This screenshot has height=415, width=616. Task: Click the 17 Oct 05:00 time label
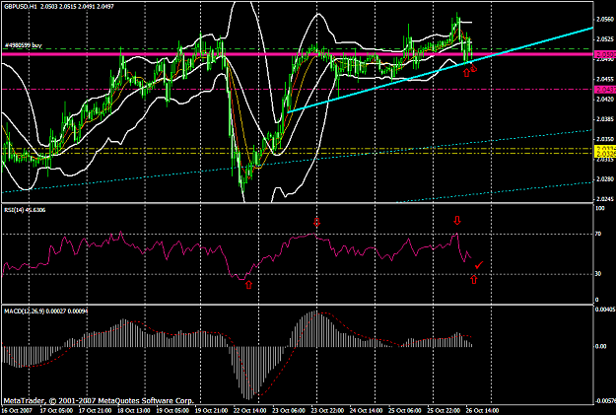pyautogui.click(x=56, y=410)
